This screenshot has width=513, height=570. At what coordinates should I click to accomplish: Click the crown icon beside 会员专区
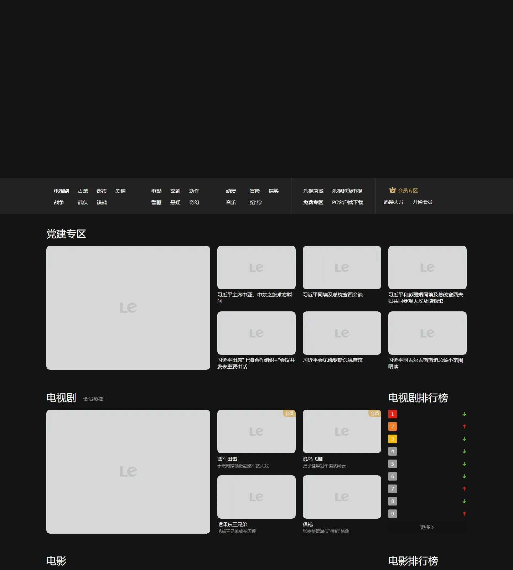(x=393, y=190)
